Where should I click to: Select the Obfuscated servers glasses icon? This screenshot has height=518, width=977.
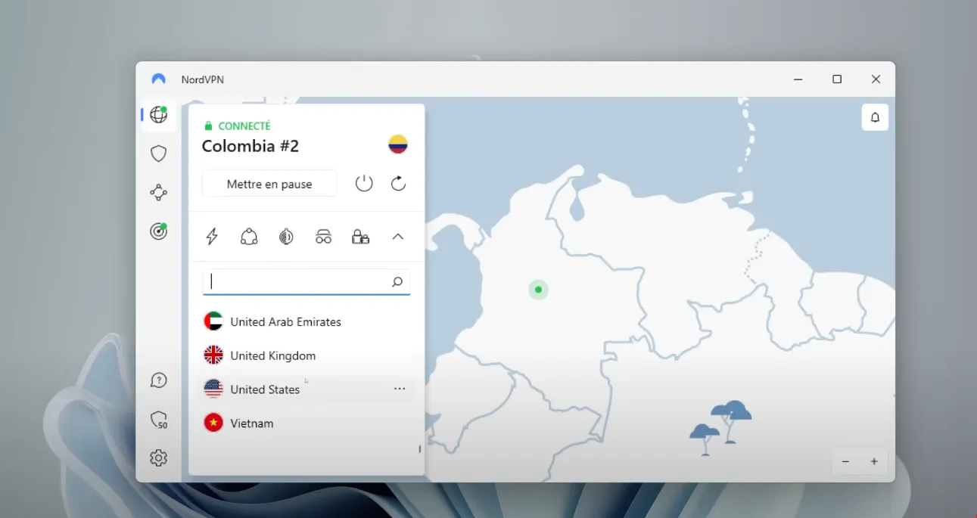click(323, 237)
